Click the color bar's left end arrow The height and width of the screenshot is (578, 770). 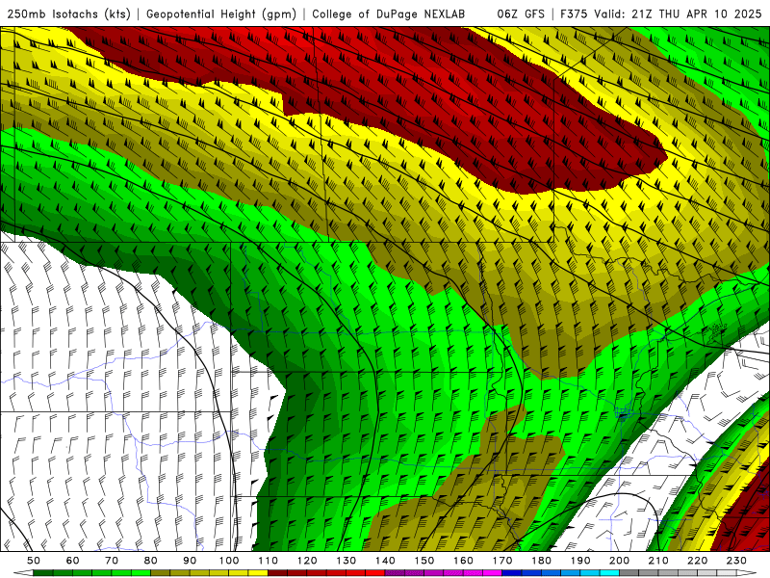click(x=23, y=573)
